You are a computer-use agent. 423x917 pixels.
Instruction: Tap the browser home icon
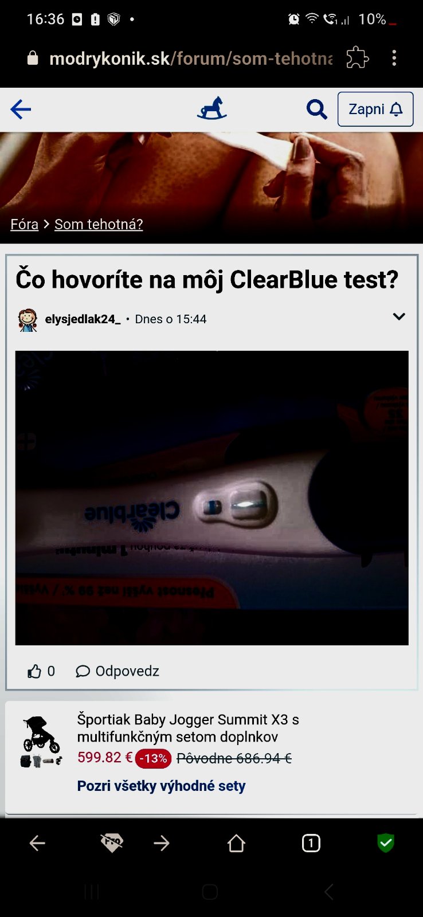[x=236, y=843]
